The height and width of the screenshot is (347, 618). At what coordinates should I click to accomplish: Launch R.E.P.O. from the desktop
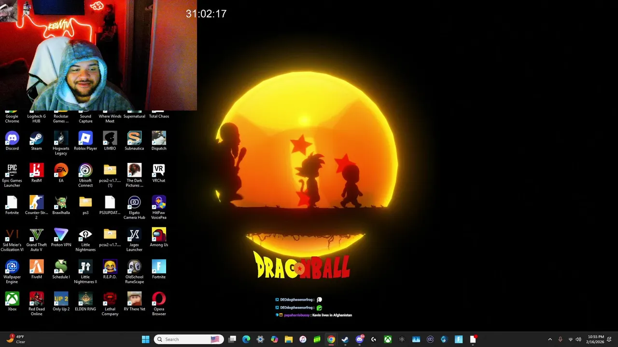click(110, 270)
